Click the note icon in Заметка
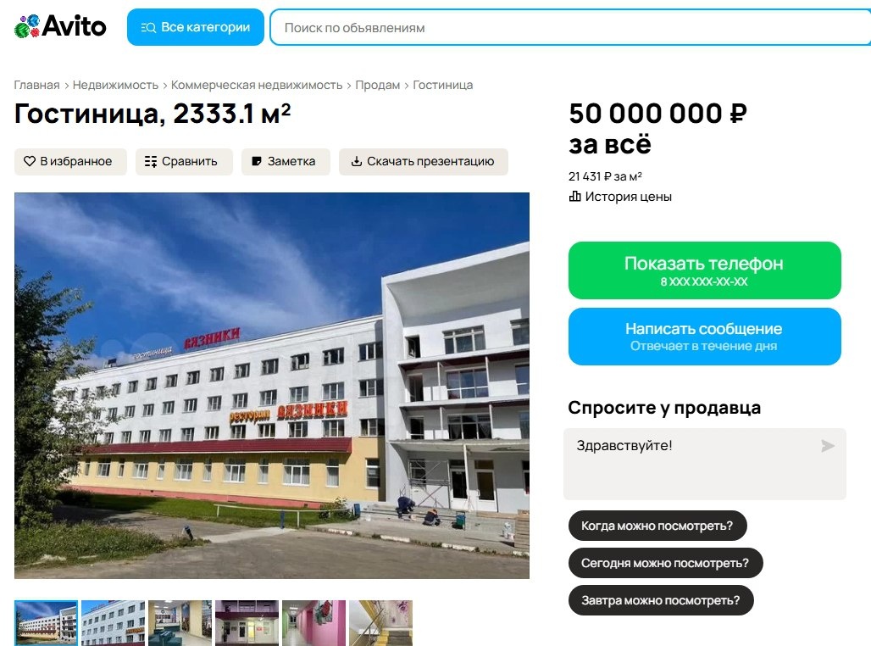Screen dimensions: 871x646 (x=257, y=161)
